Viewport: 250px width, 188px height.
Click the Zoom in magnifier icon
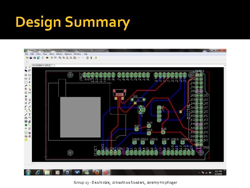click(x=64, y=58)
